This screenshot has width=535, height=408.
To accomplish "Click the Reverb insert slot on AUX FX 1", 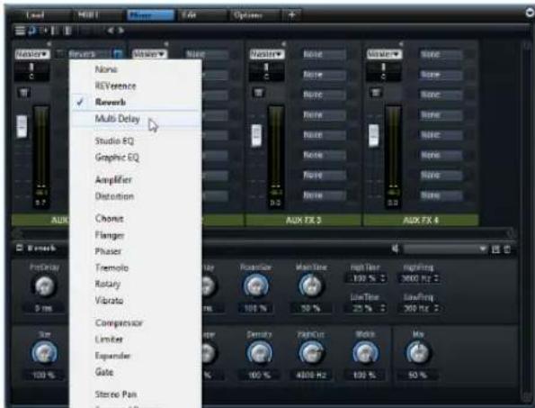I will 88,54.
